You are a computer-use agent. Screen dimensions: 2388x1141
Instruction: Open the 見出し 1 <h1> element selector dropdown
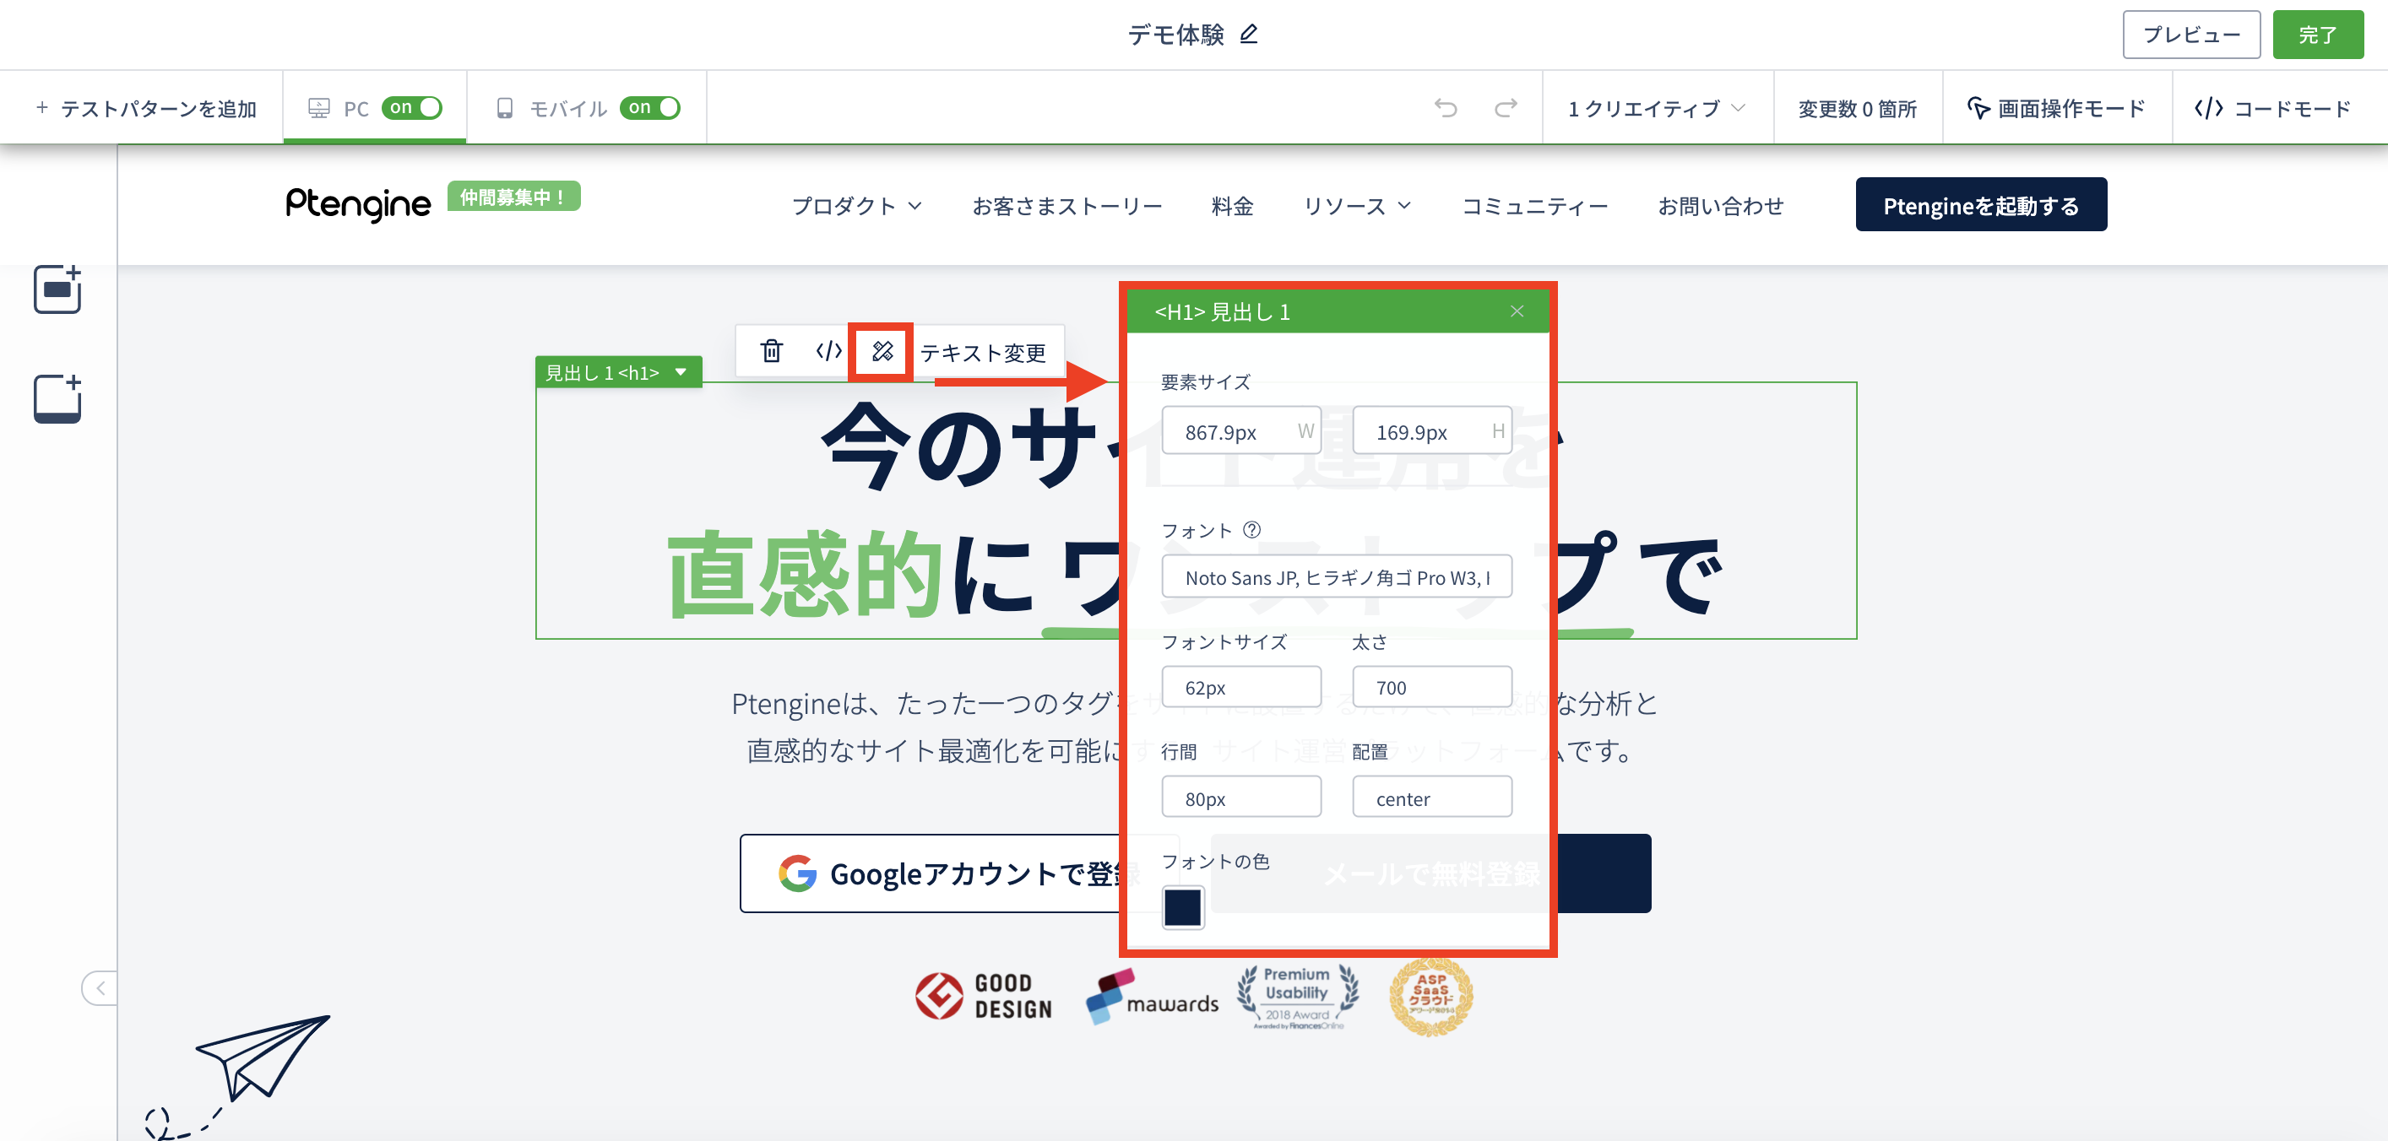[x=617, y=372]
